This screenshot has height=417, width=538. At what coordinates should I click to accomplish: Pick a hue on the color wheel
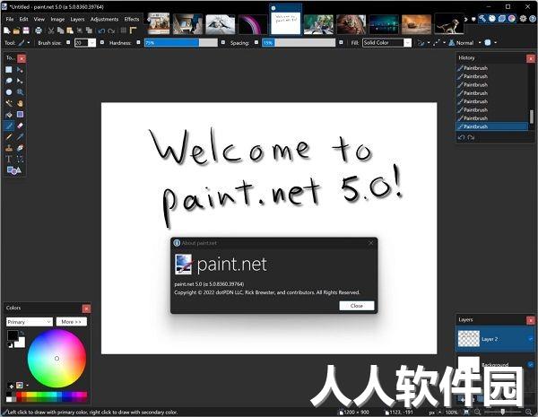(56, 359)
